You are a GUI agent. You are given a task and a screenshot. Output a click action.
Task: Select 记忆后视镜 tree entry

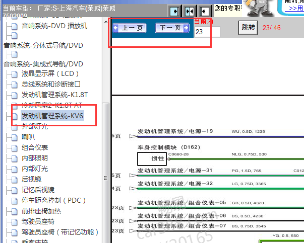(x=38, y=190)
